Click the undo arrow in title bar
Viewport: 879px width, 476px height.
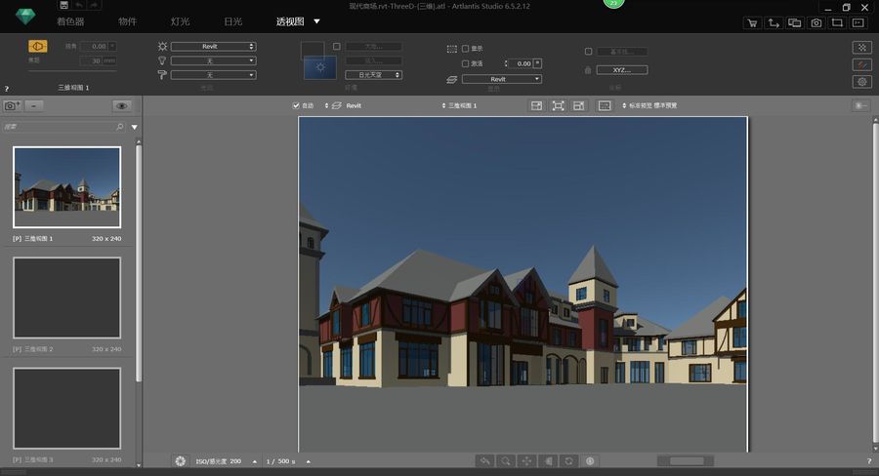(x=79, y=5)
